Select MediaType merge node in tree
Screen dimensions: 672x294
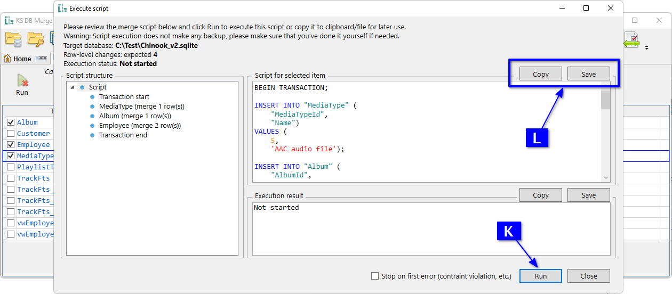click(x=141, y=107)
